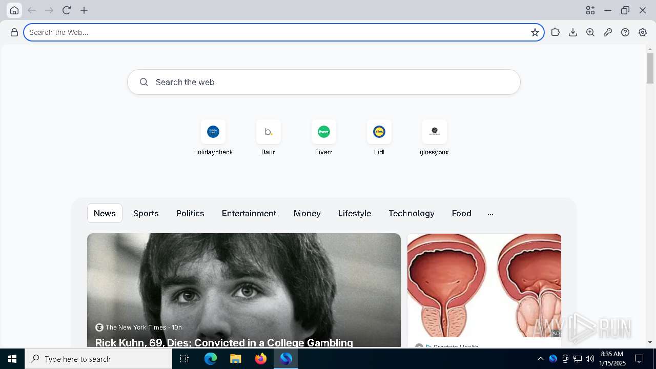Go forward with the right arrow
Screen dimensions: 656x369
pos(49,10)
